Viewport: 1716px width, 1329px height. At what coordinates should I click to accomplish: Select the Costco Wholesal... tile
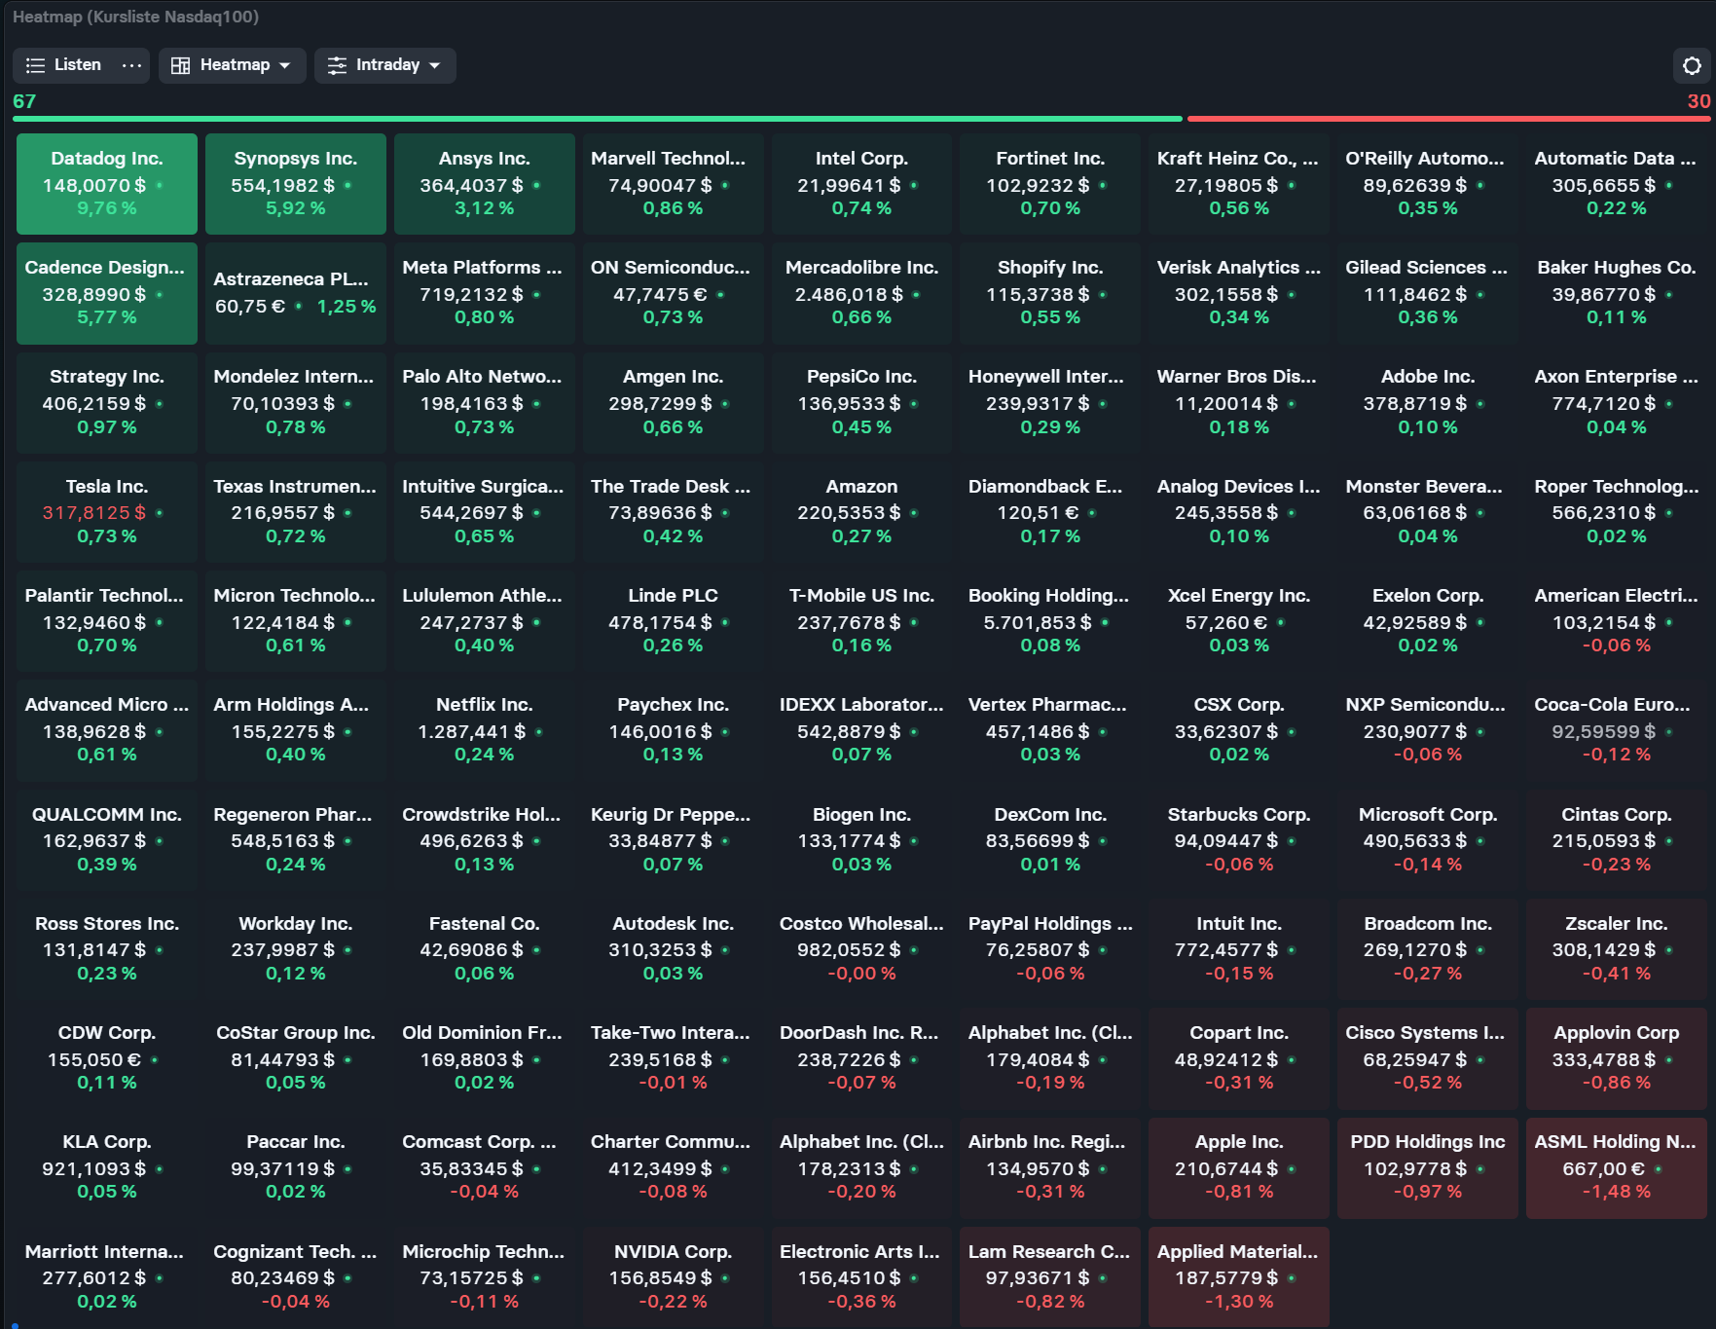click(x=862, y=949)
